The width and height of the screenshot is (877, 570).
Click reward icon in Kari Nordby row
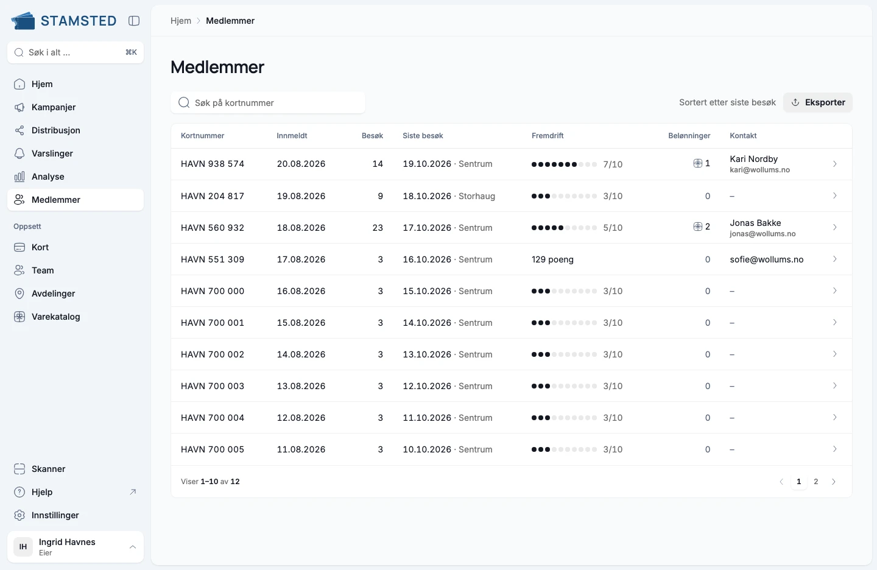click(698, 163)
